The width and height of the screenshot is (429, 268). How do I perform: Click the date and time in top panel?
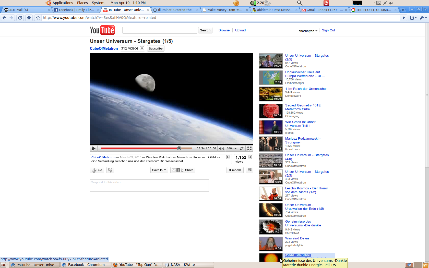point(128,3)
